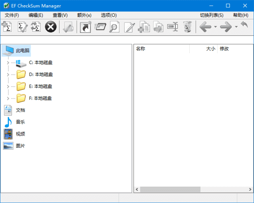Open the back arrow history dropdown
The height and width of the screenshot is (203, 254).
(216, 27)
